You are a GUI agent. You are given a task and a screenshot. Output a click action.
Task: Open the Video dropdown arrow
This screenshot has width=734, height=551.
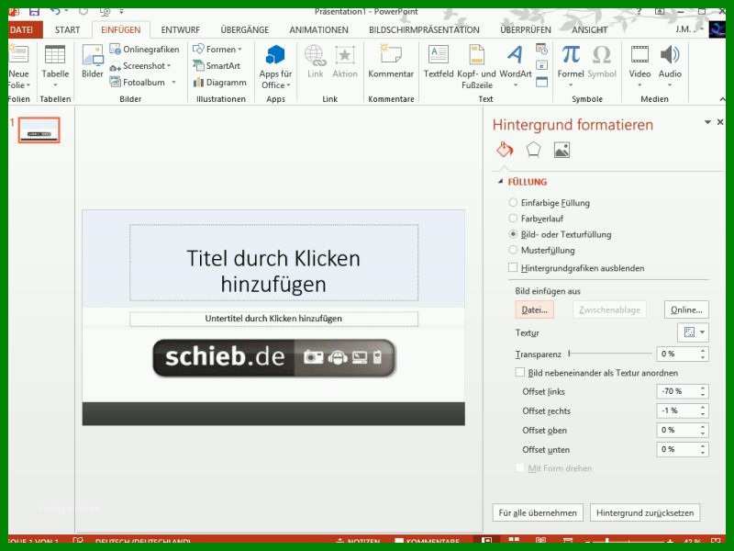639,84
